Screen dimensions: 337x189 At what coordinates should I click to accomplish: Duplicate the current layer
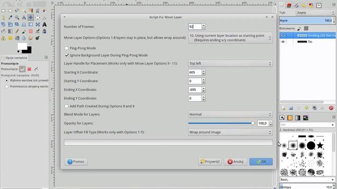314,108
